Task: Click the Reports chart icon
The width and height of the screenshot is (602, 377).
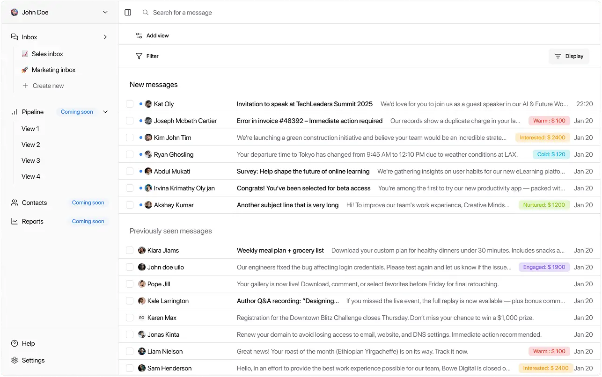Action: 15,221
